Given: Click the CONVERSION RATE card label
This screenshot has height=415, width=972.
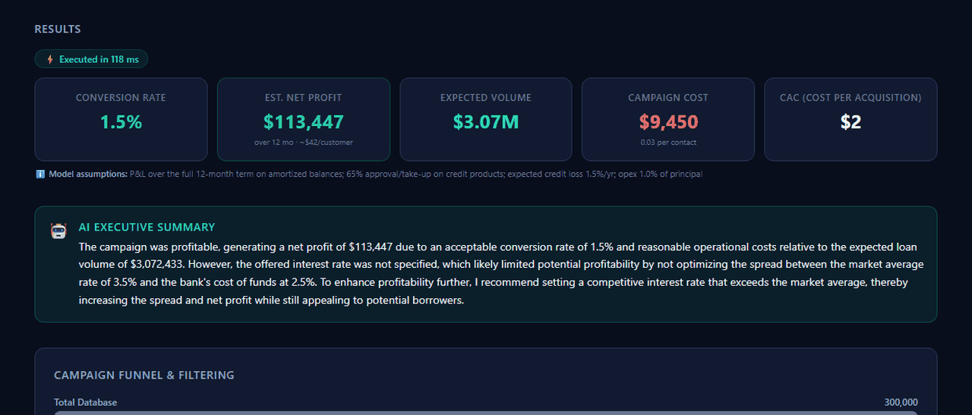Looking at the screenshot, I should coord(121,98).
